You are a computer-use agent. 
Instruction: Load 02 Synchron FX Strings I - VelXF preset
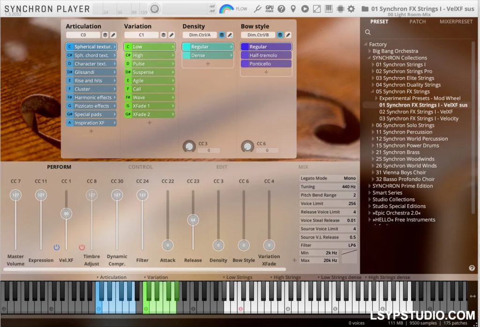[416, 112]
